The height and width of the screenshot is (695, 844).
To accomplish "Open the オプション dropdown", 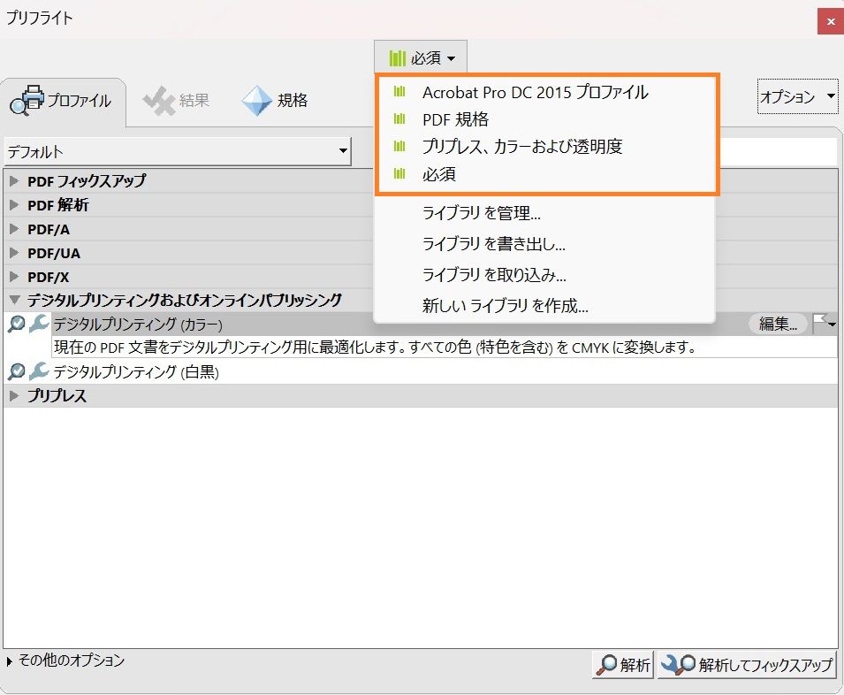I will (797, 97).
